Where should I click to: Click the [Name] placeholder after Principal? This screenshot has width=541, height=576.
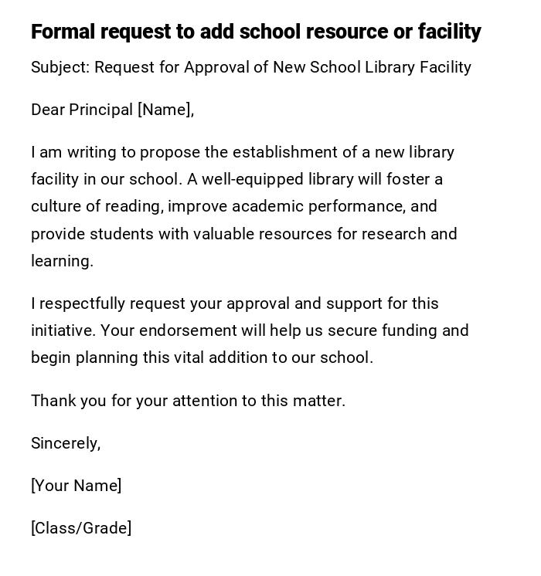click(x=165, y=110)
